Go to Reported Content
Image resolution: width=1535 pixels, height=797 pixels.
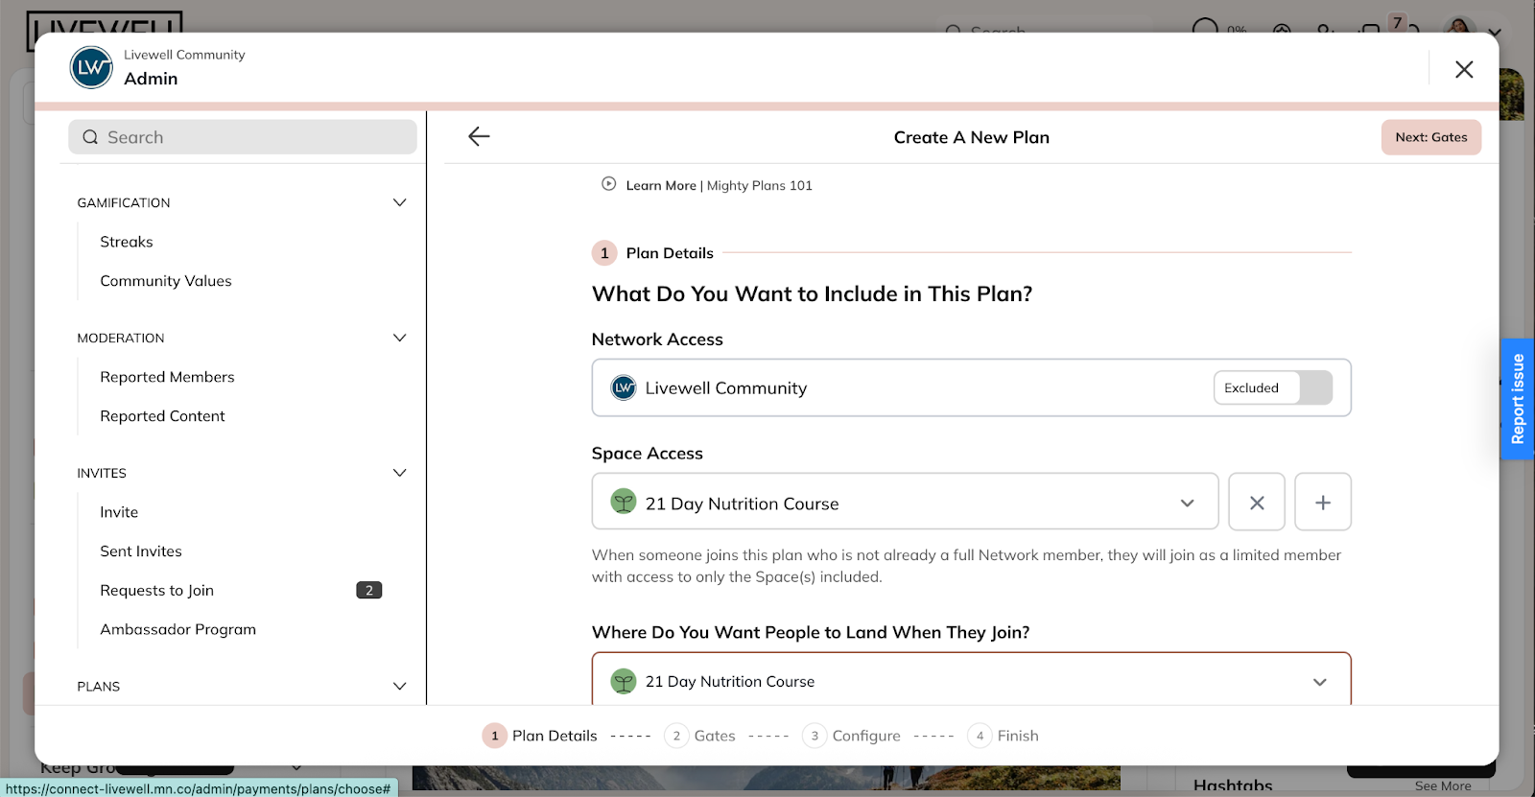point(162,416)
